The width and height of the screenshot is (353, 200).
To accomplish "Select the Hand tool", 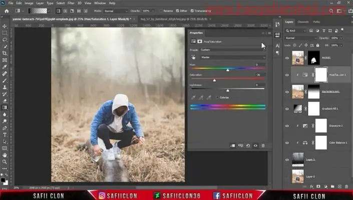I will (5, 155).
